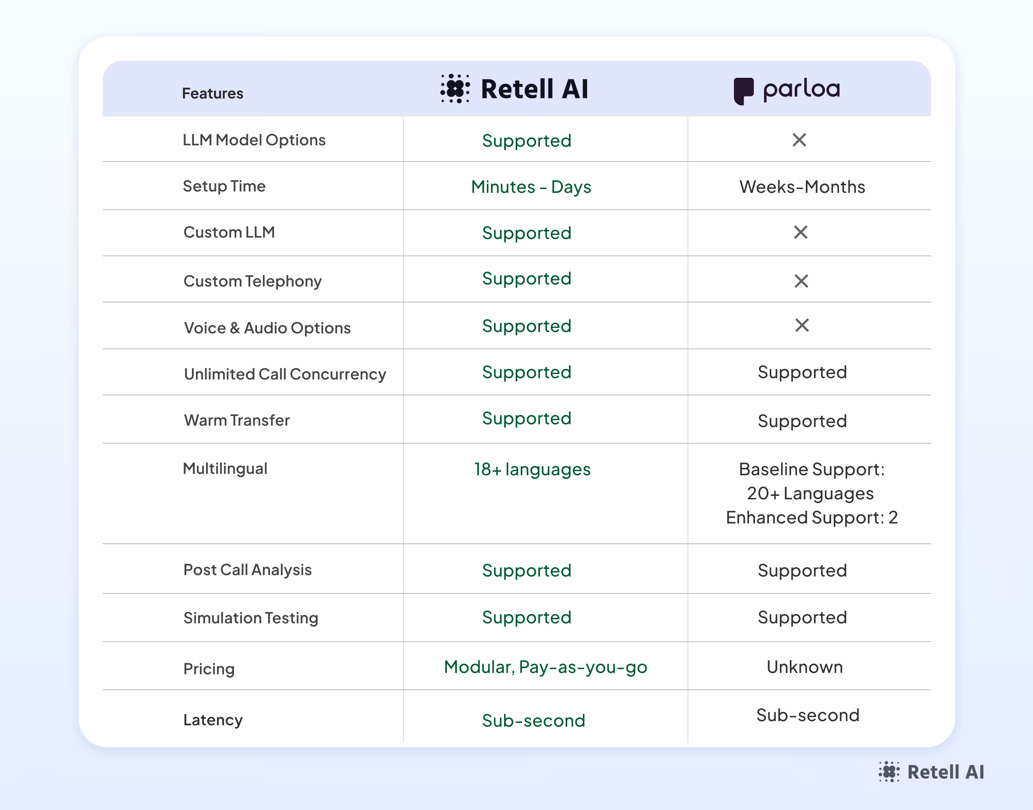Click the Retell AI watermark logo at bottom right
This screenshot has height=810, width=1033.
(x=931, y=772)
